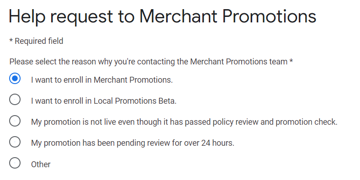The height and width of the screenshot is (180, 360).
Task: Click the 'Help request to Merchant Promotions' heading
Action: tap(163, 16)
